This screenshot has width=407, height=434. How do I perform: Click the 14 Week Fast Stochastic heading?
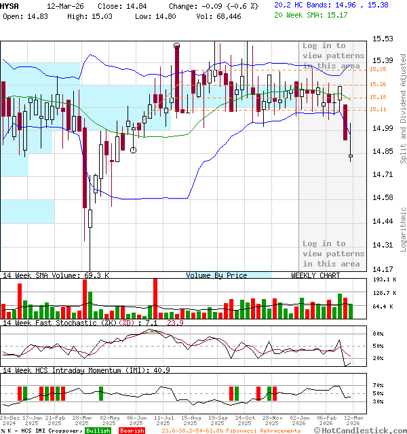coord(85,323)
